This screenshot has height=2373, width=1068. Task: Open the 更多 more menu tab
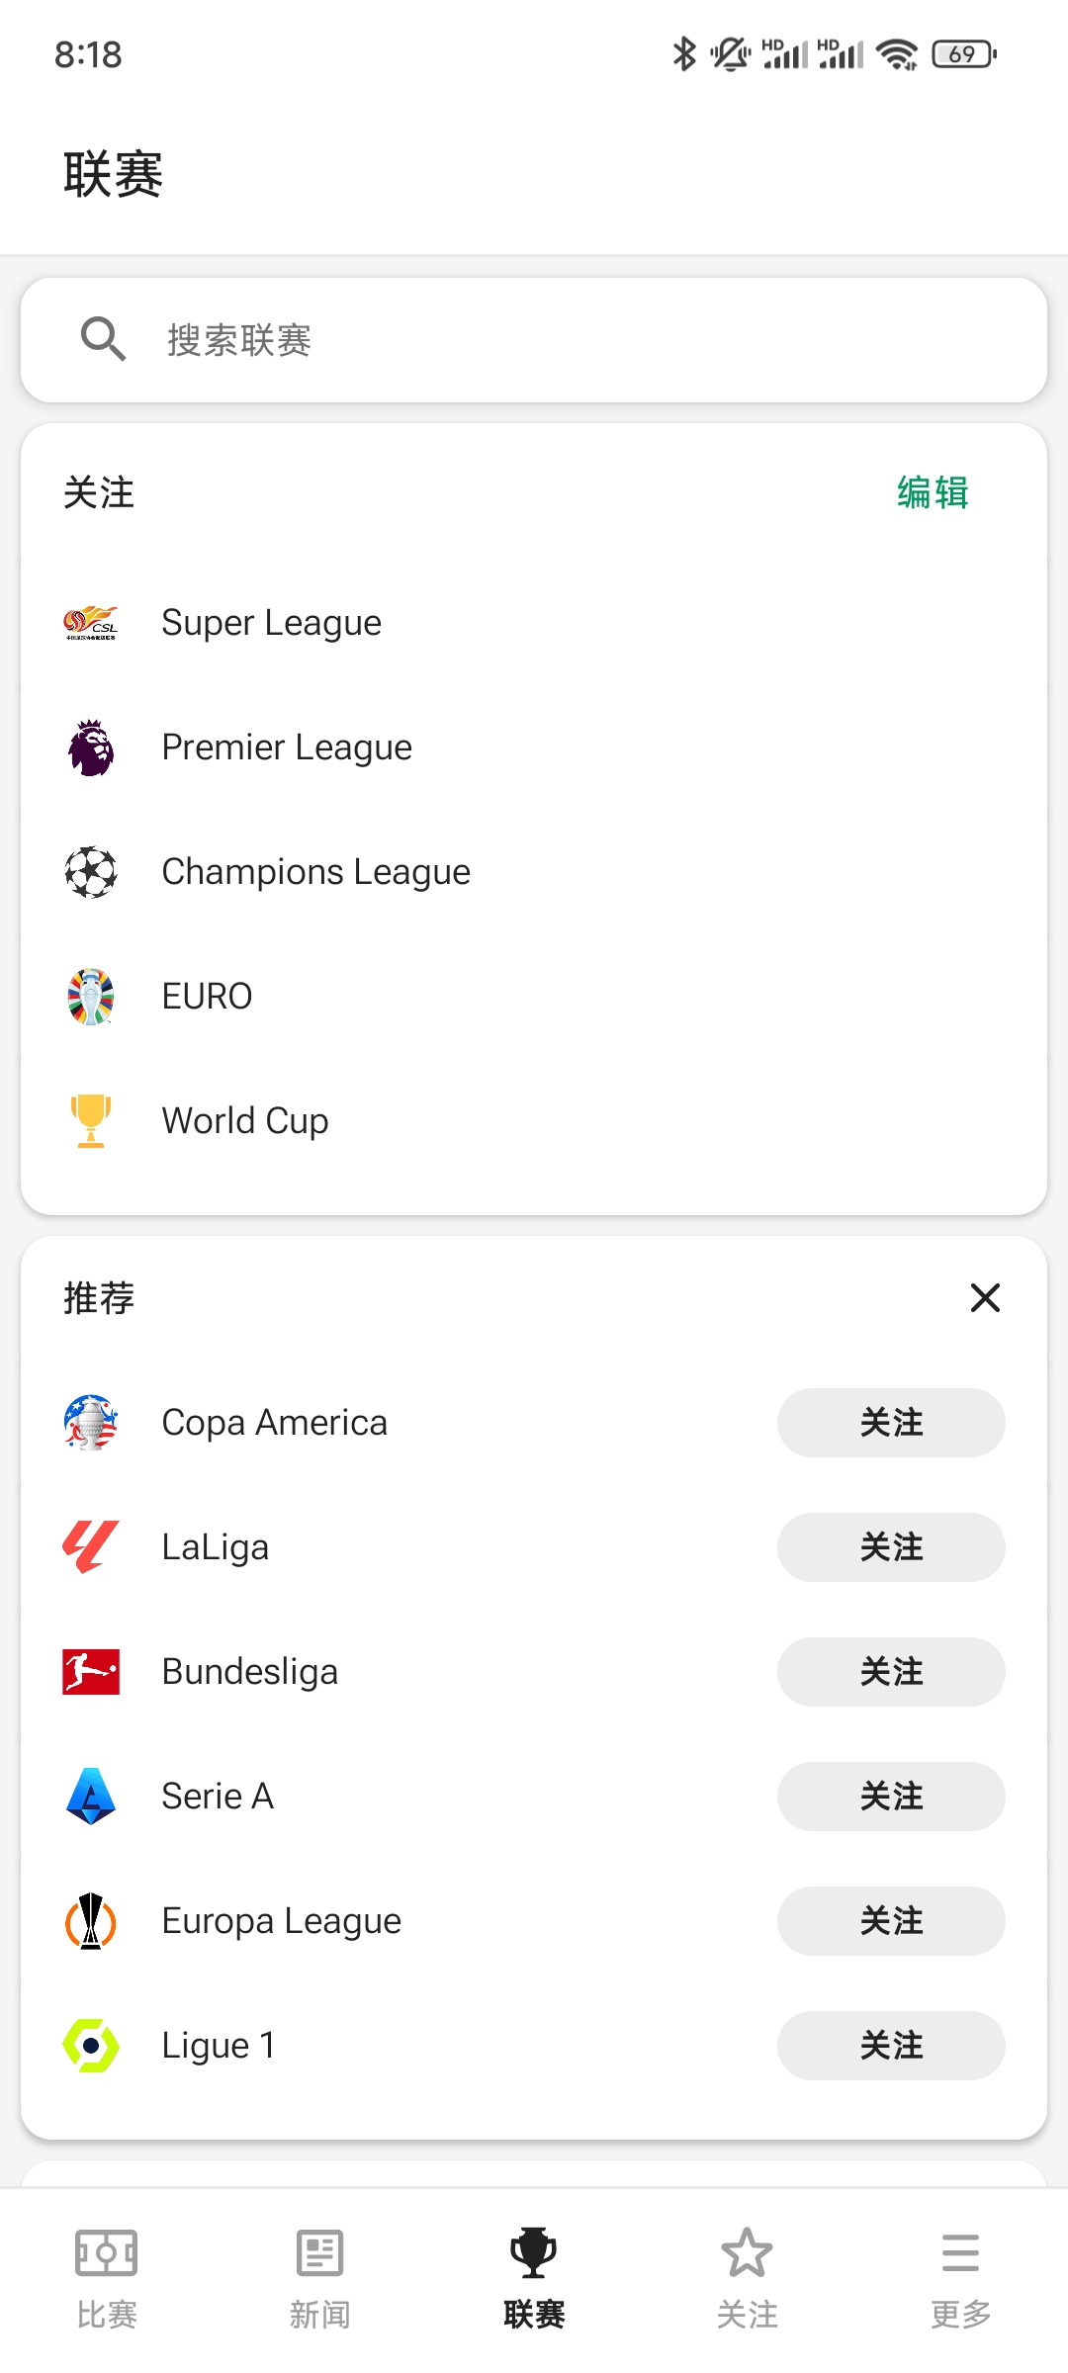(x=960, y=2274)
